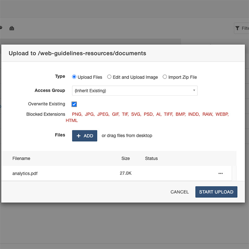Select the Upload Files radio button
Image resolution: width=249 pixels, height=249 pixels.
74,77
